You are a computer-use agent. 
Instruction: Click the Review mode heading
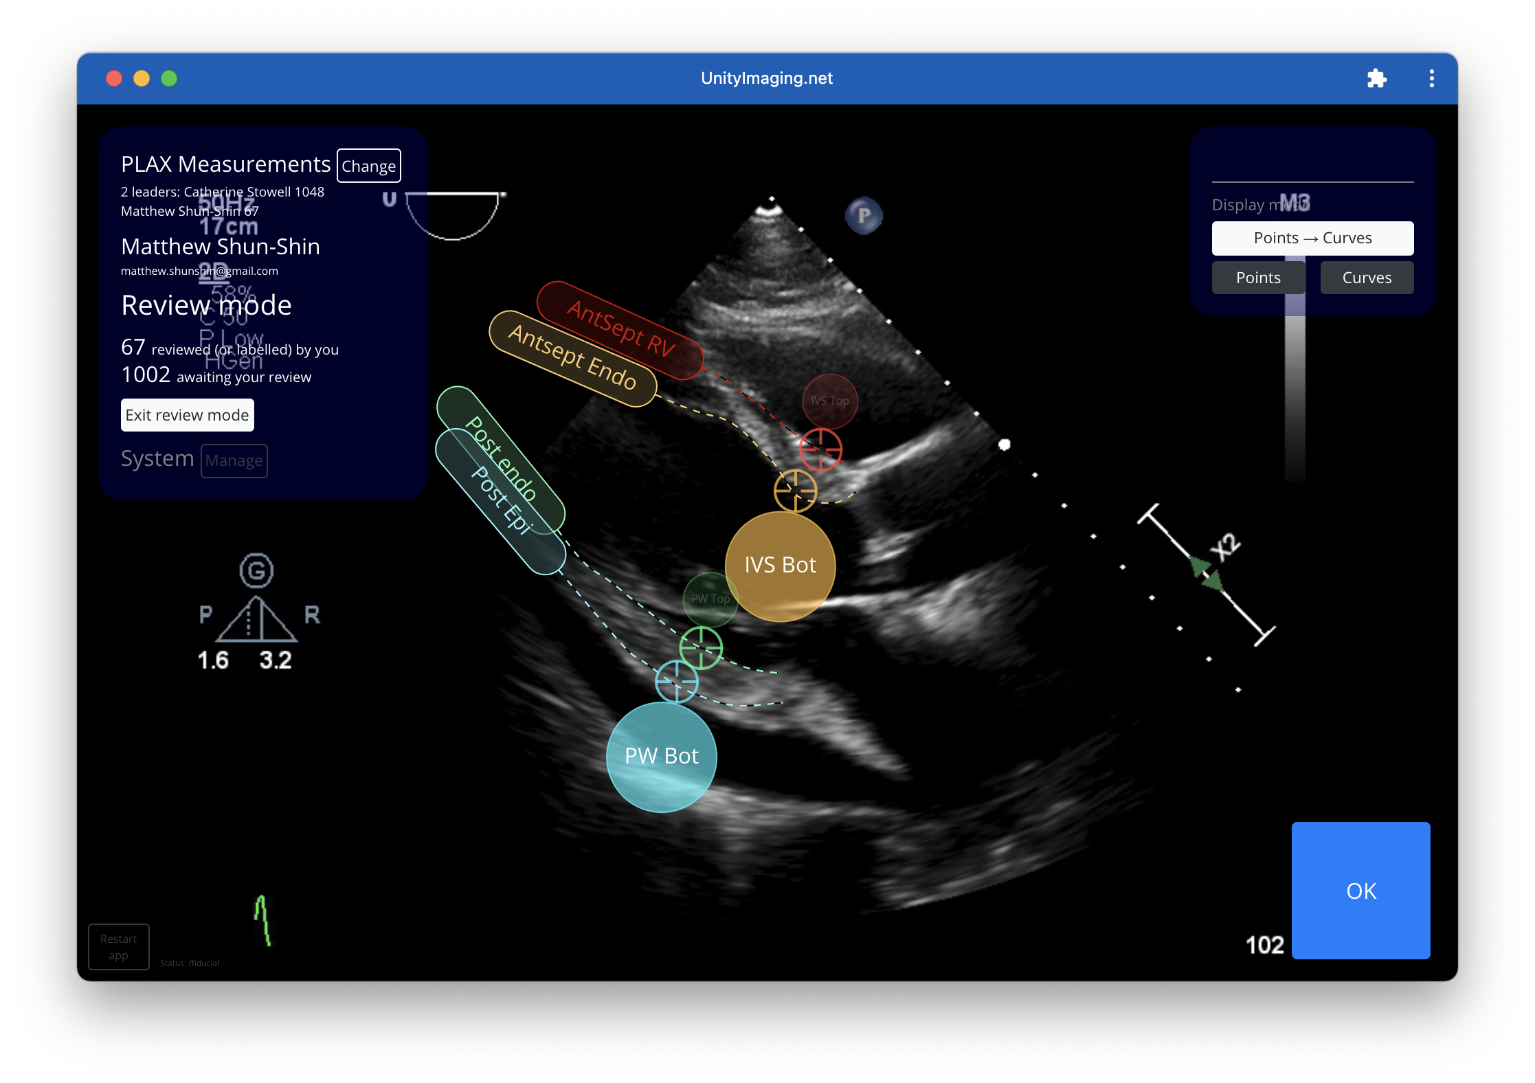click(206, 305)
